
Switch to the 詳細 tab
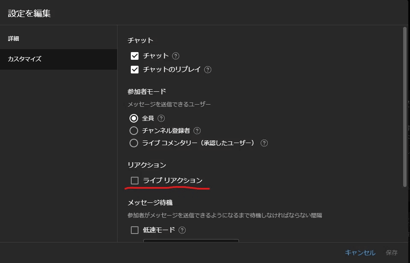click(x=59, y=39)
